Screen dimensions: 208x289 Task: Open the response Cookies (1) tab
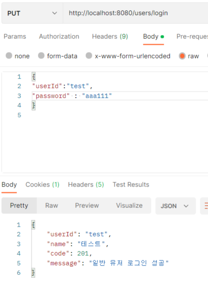43,185
